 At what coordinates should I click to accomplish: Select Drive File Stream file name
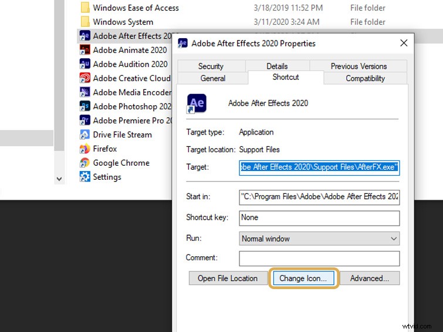pos(122,135)
